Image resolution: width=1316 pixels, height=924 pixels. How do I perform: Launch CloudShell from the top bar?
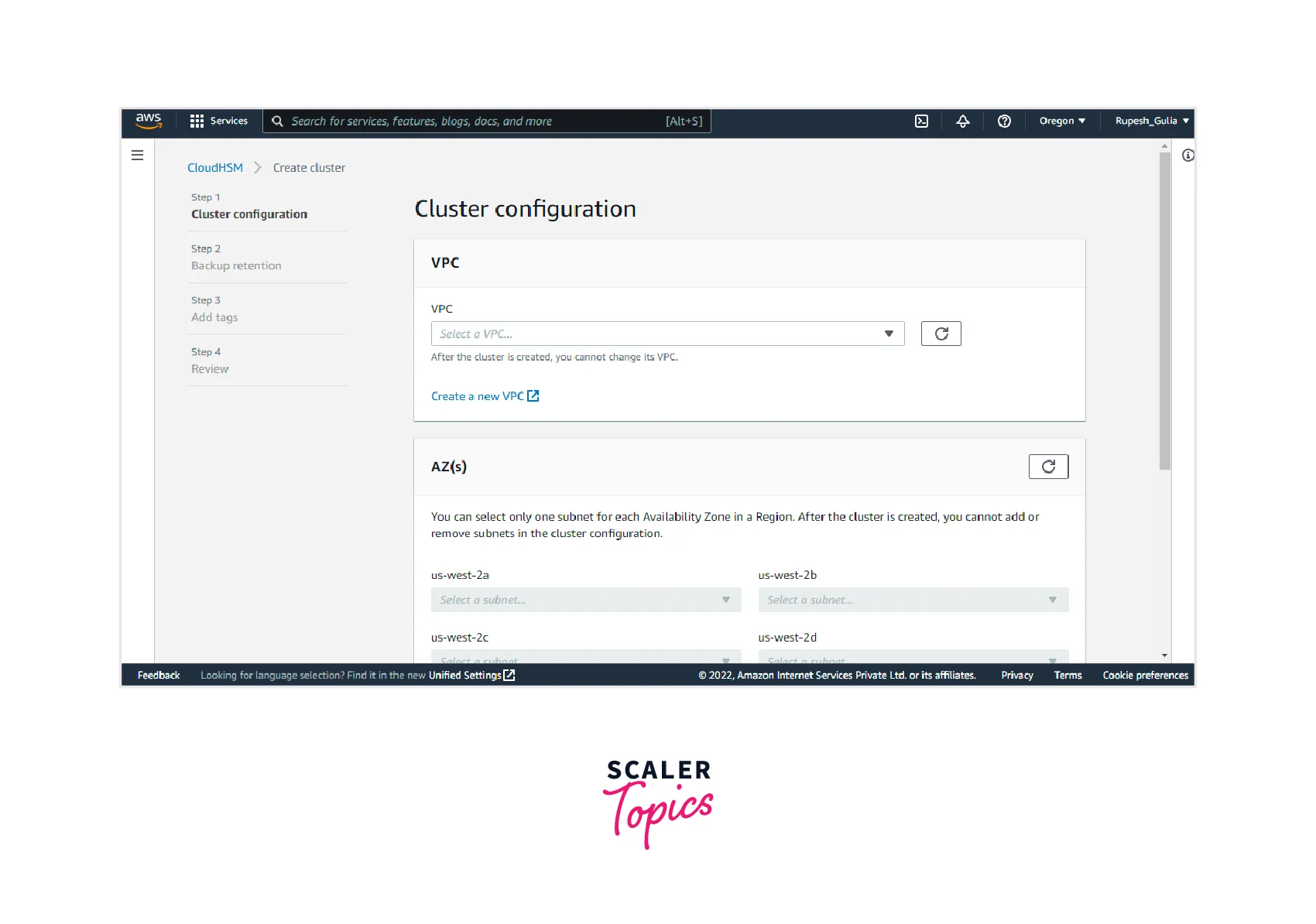click(x=921, y=121)
